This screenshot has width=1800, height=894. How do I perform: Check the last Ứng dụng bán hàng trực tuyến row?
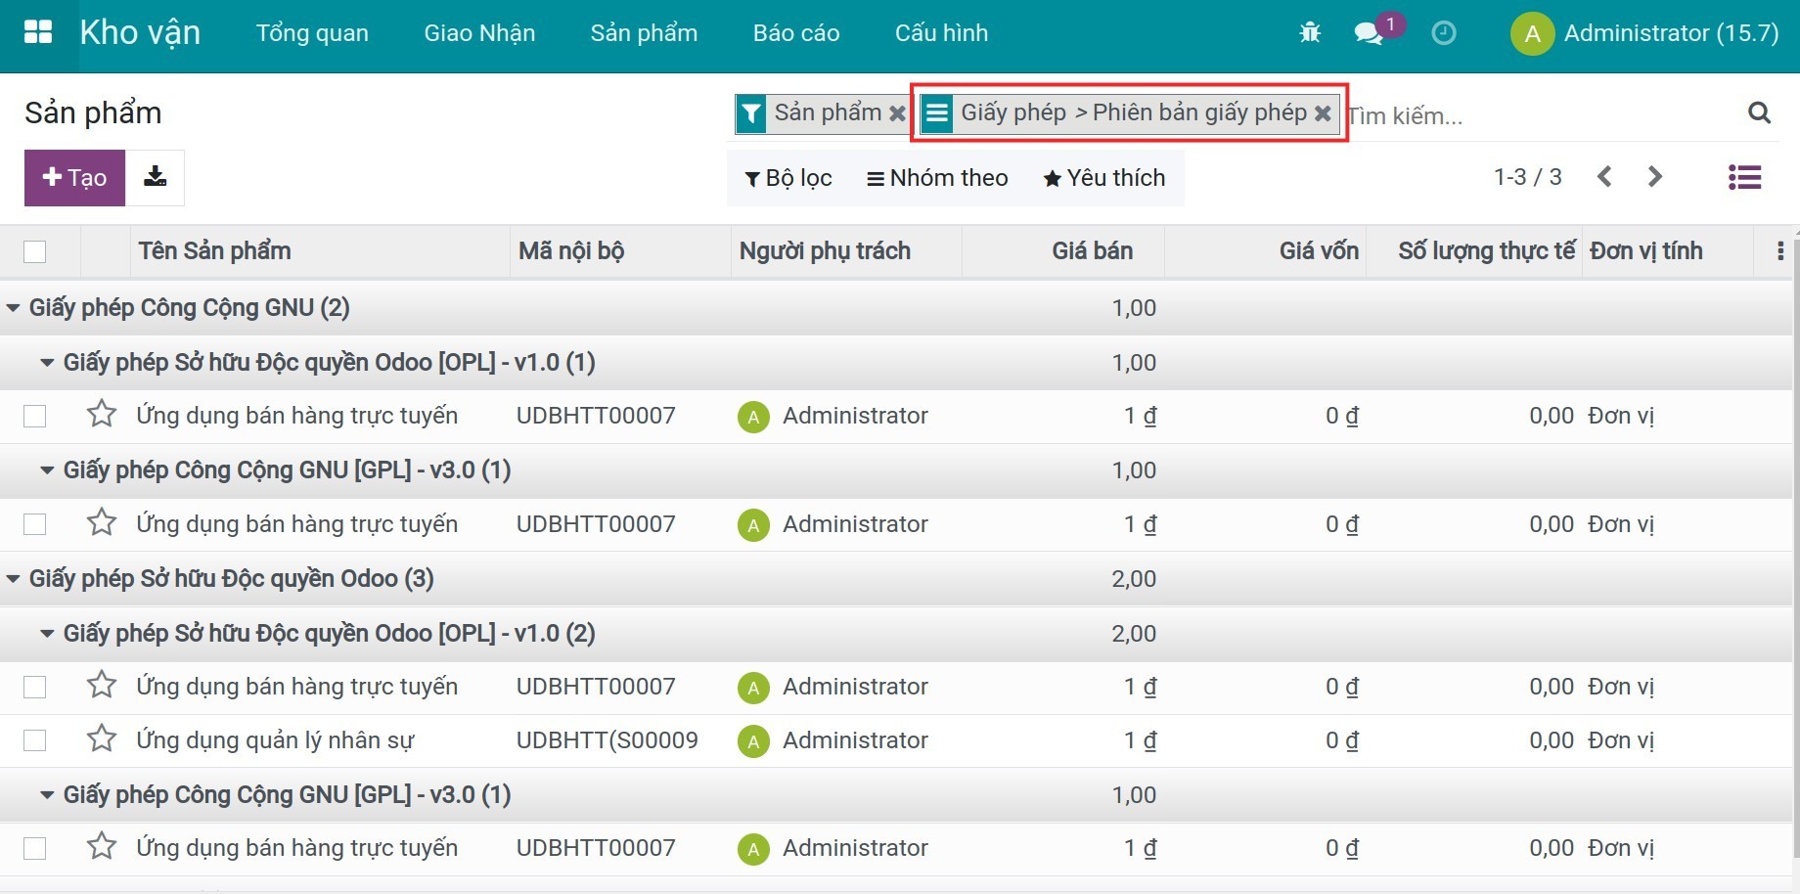(35, 848)
